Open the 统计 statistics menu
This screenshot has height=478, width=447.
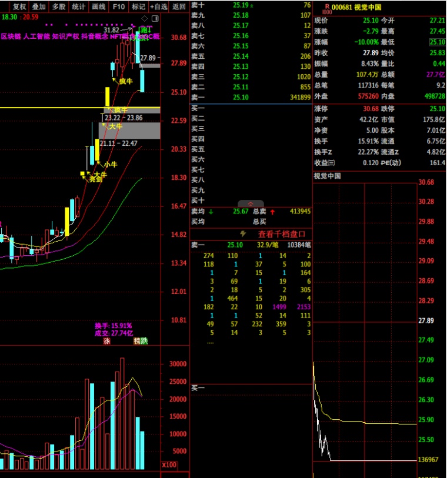[78, 7]
